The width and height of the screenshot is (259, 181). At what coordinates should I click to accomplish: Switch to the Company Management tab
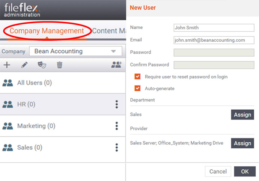pos(47,31)
